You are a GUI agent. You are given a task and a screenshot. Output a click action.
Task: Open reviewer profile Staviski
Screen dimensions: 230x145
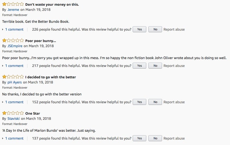(x=14, y=118)
